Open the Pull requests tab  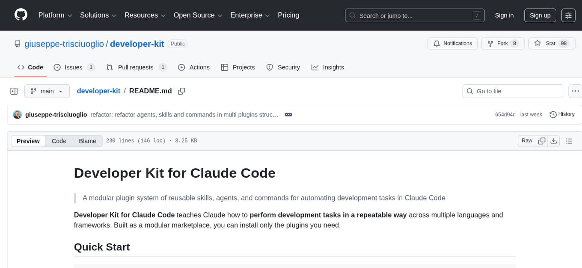[x=136, y=67]
